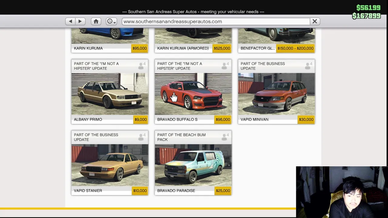Close the in-game browser with the X button
Viewport: 388px width, 218px height.
tap(315, 21)
